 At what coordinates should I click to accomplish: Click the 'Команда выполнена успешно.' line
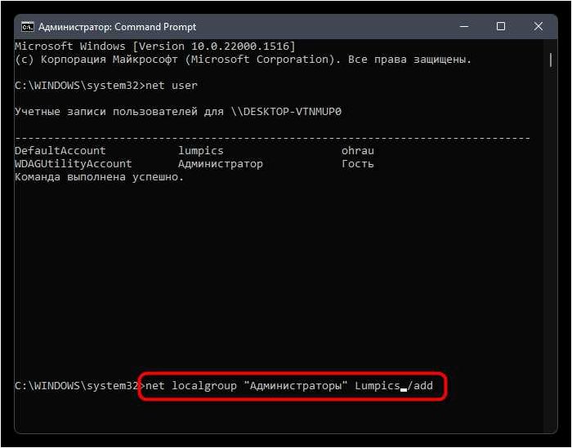(99, 177)
